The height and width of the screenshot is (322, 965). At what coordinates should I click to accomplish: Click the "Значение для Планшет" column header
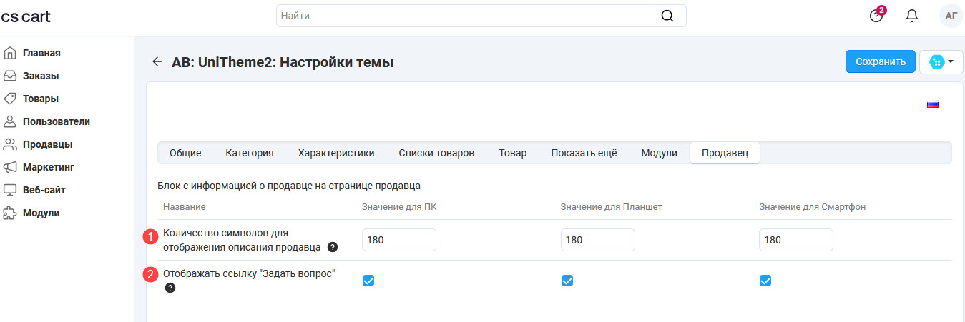tap(611, 207)
